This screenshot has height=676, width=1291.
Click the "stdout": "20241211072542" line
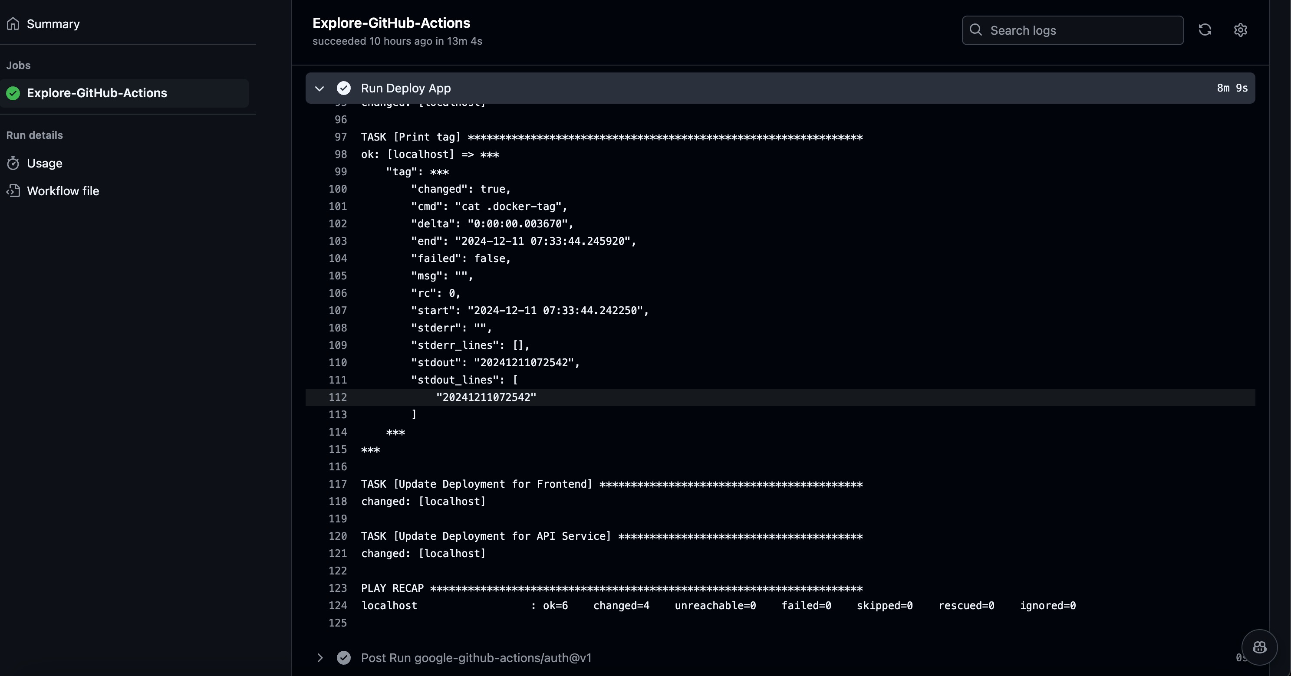pos(495,363)
